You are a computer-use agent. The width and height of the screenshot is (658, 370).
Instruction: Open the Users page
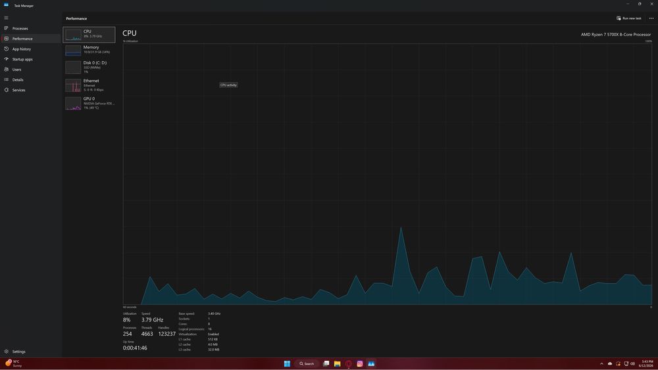31,70
